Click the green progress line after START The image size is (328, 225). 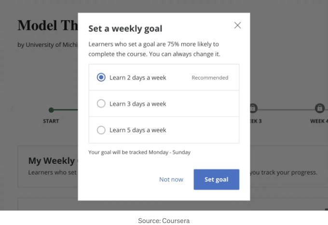[66, 109]
